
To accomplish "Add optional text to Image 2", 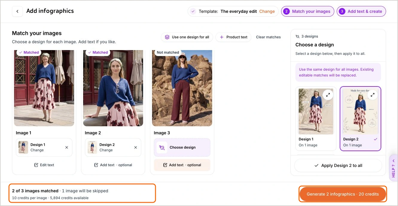I will (x=113, y=165).
